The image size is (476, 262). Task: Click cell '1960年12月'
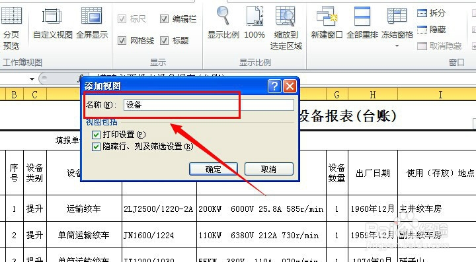[373, 209]
